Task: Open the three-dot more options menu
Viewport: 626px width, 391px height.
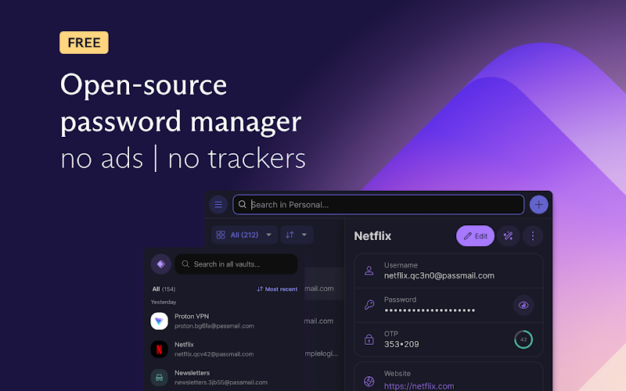Action: pos(533,236)
